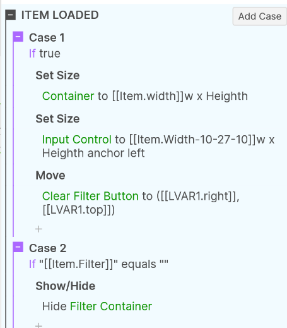
Task: Click the Add Case button
Action: pyautogui.click(x=260, y=16)
